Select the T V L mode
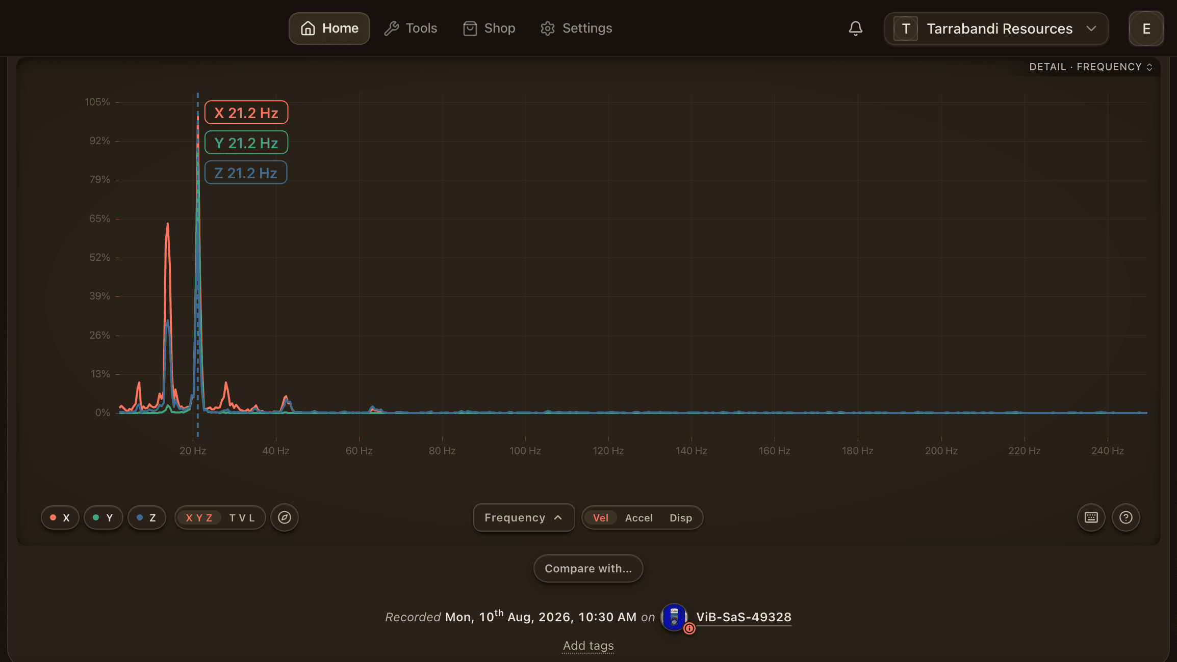1177x662 pixels. click(242, 518)
